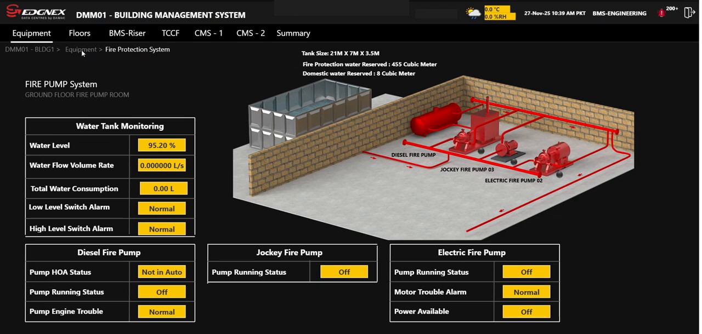The height and width of the screenshot is (334, 702).
Task: Click the Water Level 95.20 % value
Action: (162, 145)
